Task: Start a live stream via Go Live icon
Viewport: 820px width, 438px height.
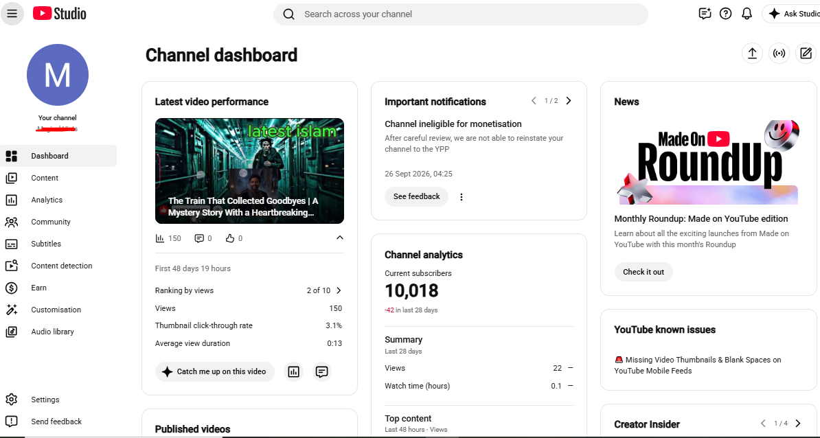Action: pyautogui.click(x=779, y=54)
